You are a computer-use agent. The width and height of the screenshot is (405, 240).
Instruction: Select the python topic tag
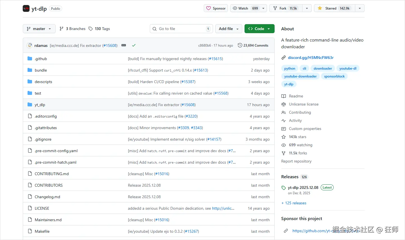coord(290,68)
